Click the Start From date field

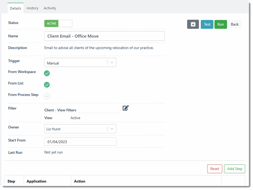coord(80,142)
